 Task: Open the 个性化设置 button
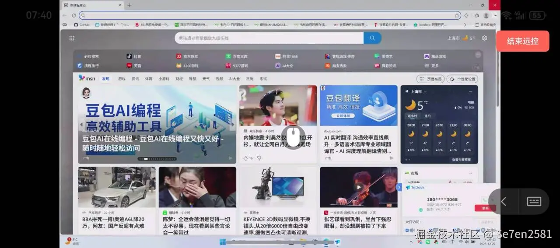462,79
